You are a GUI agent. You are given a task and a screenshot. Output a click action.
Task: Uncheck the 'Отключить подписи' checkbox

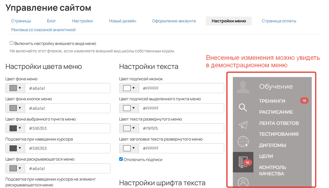121,159
